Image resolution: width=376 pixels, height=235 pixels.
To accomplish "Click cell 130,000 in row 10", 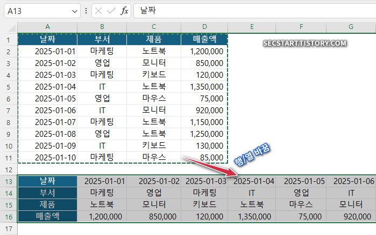I will click(204, 146).
